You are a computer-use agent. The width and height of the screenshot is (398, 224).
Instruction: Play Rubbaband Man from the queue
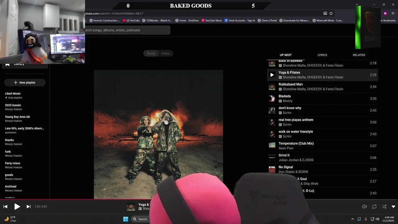pyautogui.click(x=323, y=87)
